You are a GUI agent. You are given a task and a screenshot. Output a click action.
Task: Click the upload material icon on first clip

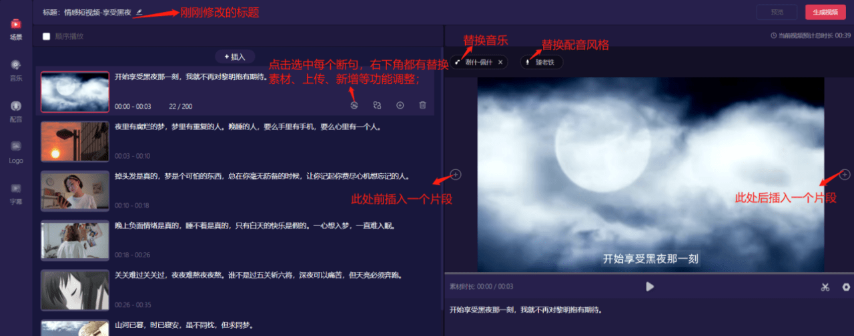point(377,105)
